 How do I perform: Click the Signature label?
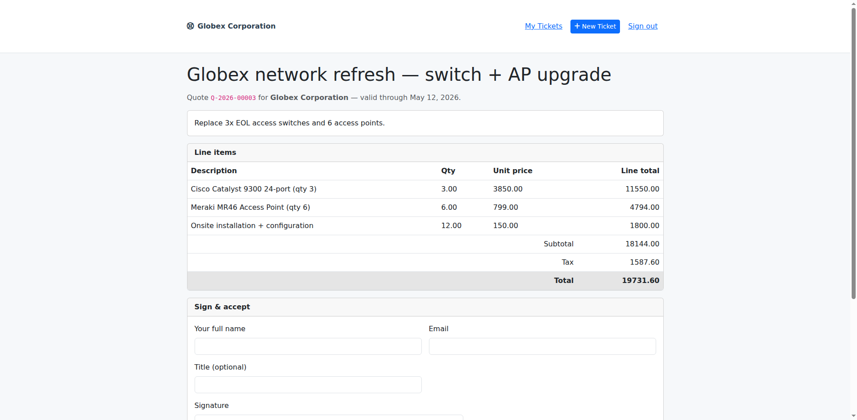[212, 405]
